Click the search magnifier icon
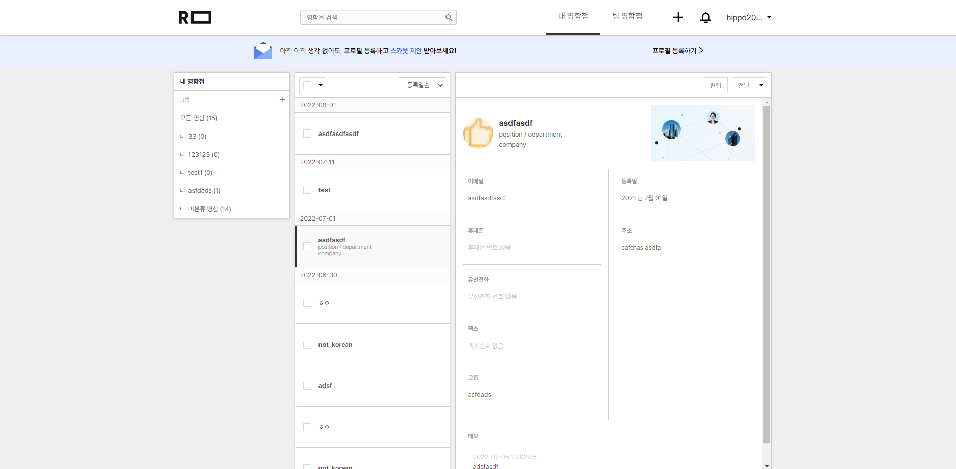 pyautogui.click(x=449, y=17)
